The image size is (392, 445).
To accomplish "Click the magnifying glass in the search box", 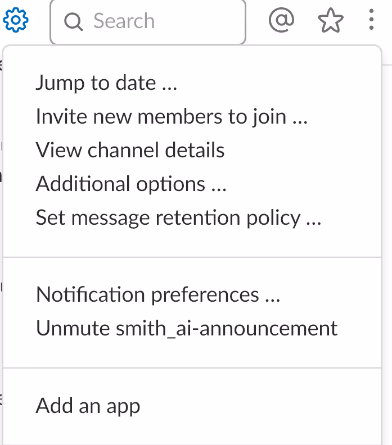I will tap(73, 21).
